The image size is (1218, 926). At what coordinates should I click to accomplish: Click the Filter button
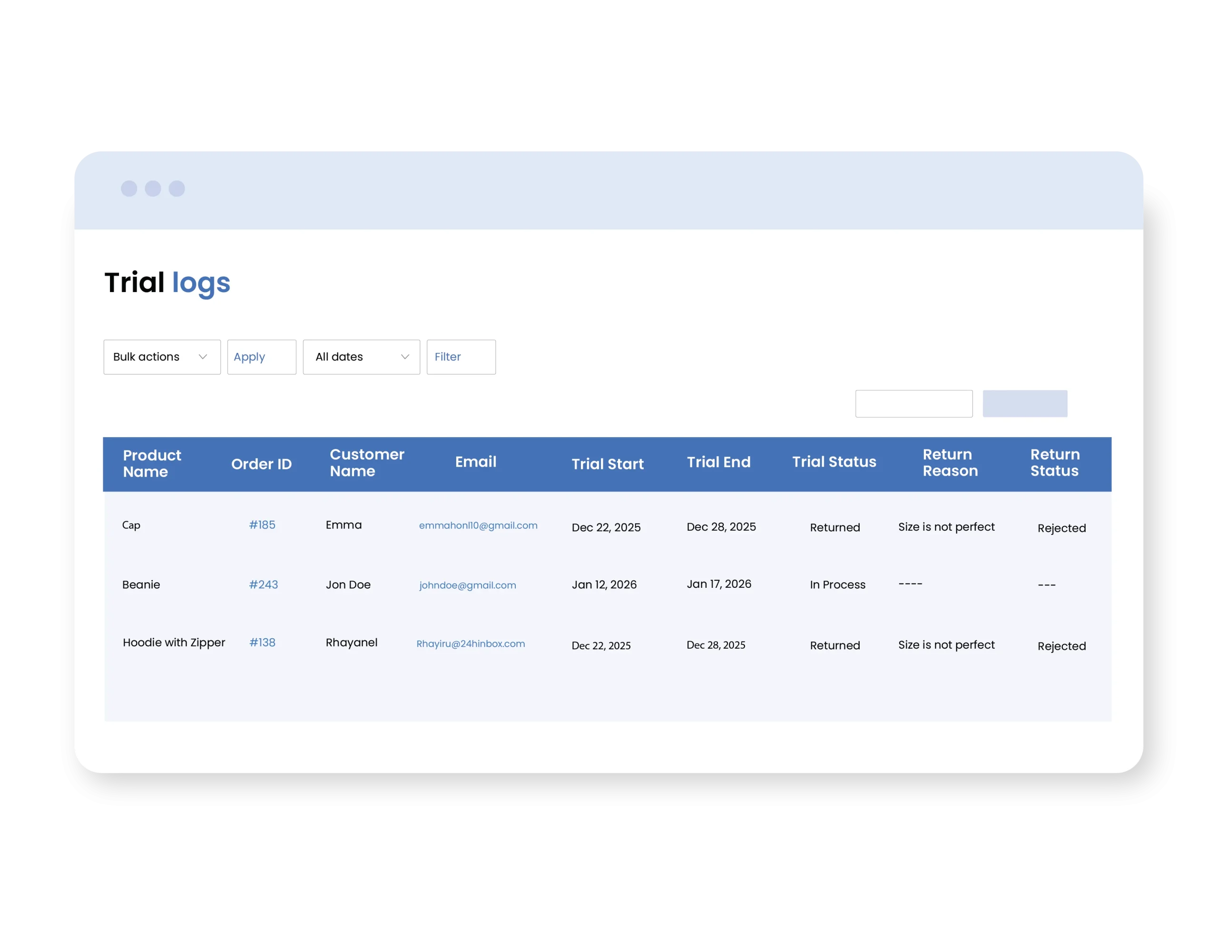coord(461,357)
